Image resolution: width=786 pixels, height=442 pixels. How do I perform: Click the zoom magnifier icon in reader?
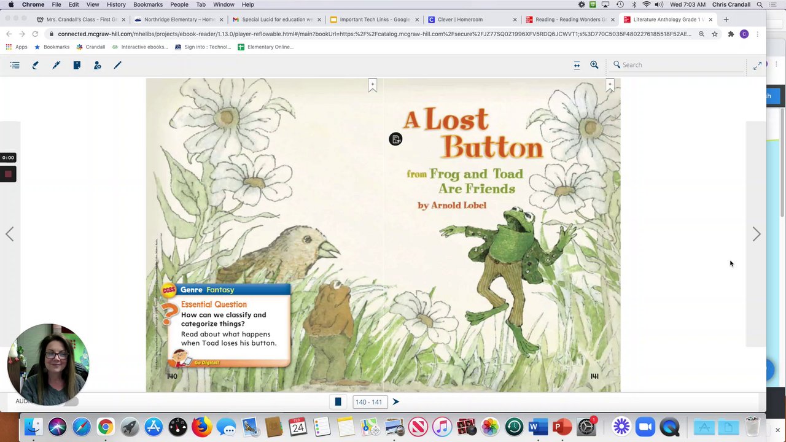(594, 64)
